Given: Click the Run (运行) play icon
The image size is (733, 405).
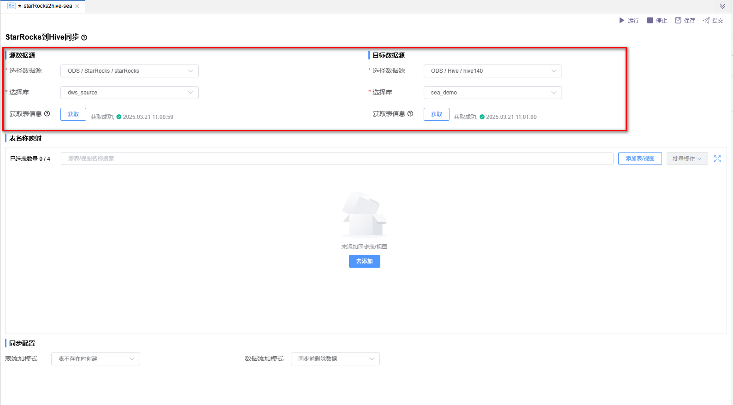Looking at the screenshot, I should pos(621,20).
